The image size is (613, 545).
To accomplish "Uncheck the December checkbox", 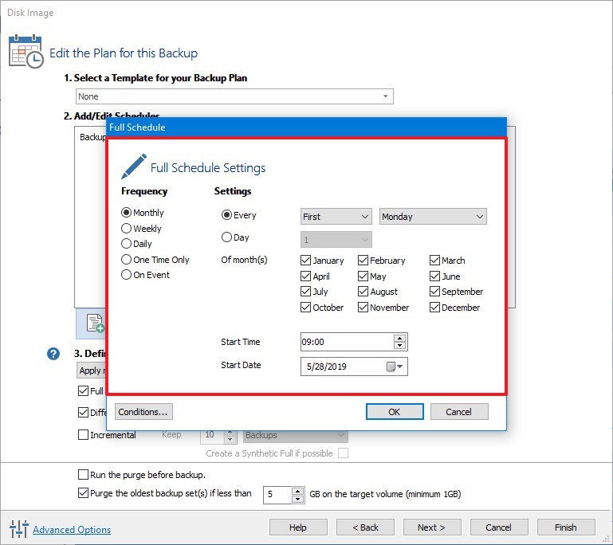I will point(434,308).
